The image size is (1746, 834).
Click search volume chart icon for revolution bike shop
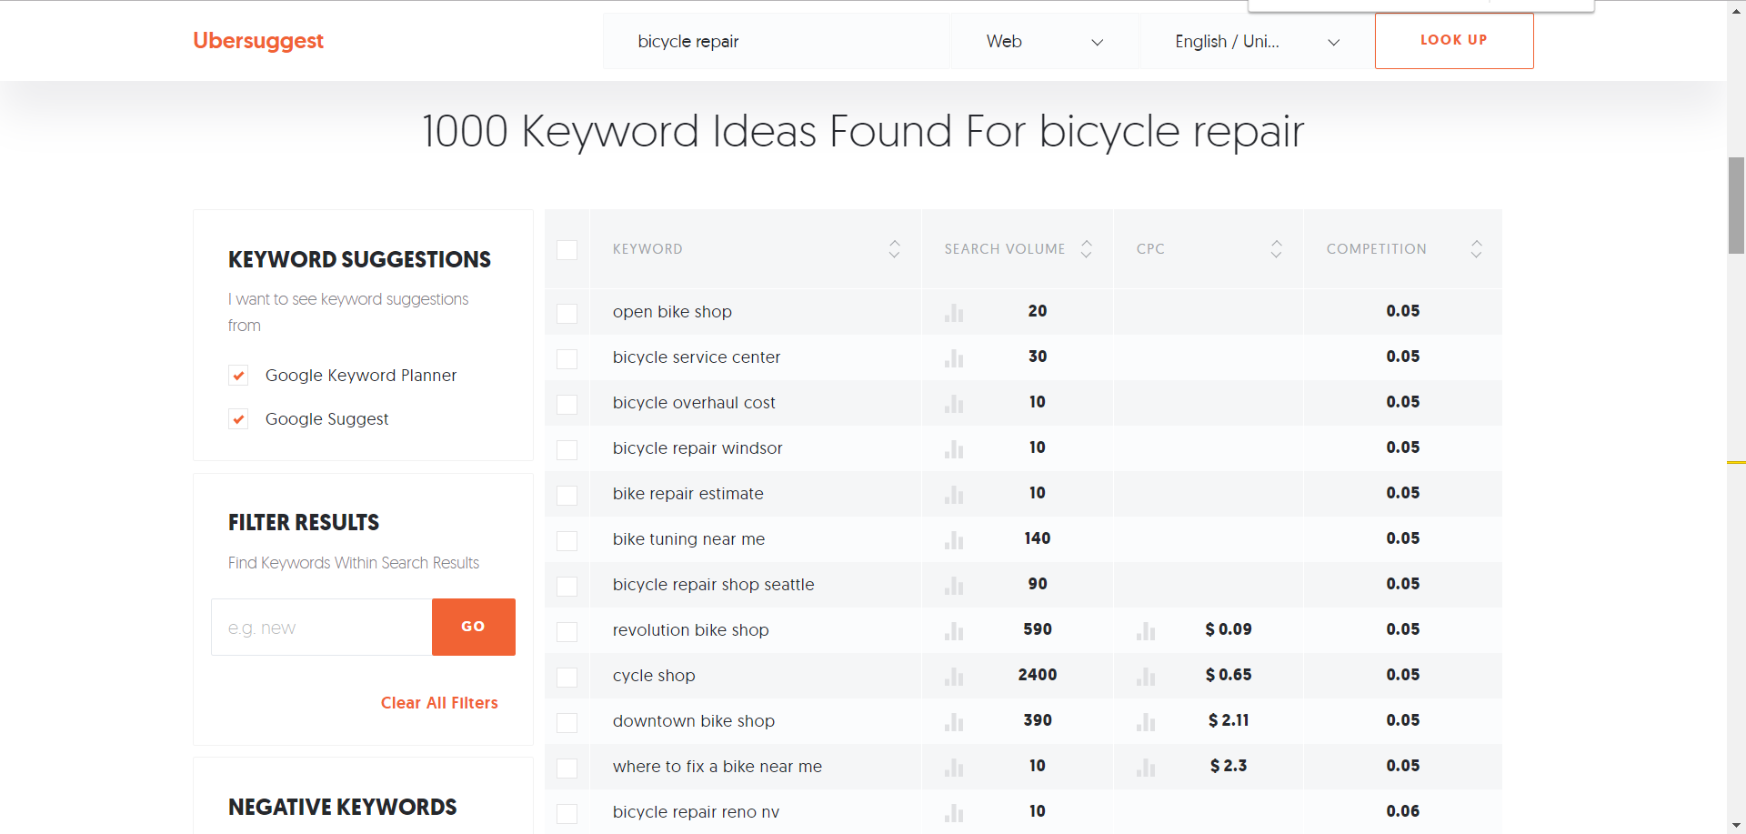point(954,631)
